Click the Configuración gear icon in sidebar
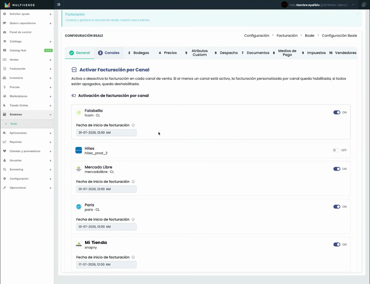 tap(4, 179)
